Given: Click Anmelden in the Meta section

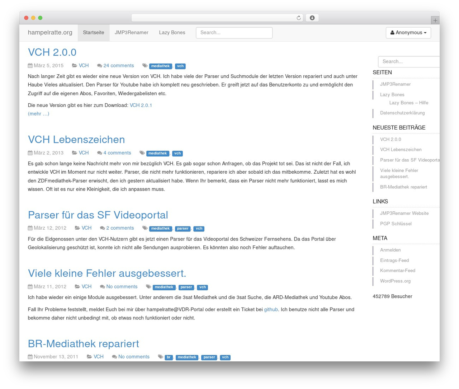Looking at the screenshot, I should 391,250.
